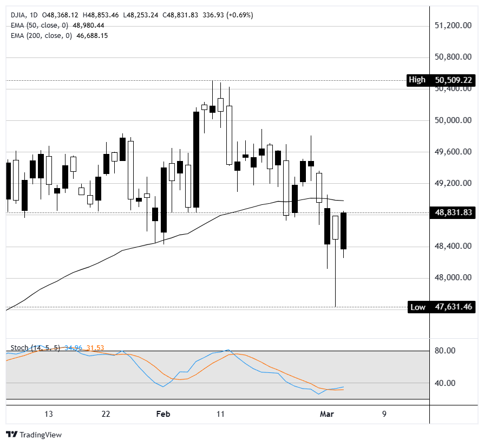Image resolution: width=484 pixels, height=445 pixels.
Task: Click the EMA 200 indicator legend
Action: (41, 35)
